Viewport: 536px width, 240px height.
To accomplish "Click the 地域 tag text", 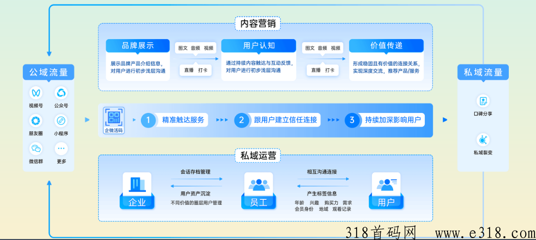I will [323, 209].
